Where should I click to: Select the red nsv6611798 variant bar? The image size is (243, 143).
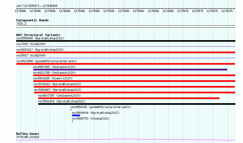[134, 75]
